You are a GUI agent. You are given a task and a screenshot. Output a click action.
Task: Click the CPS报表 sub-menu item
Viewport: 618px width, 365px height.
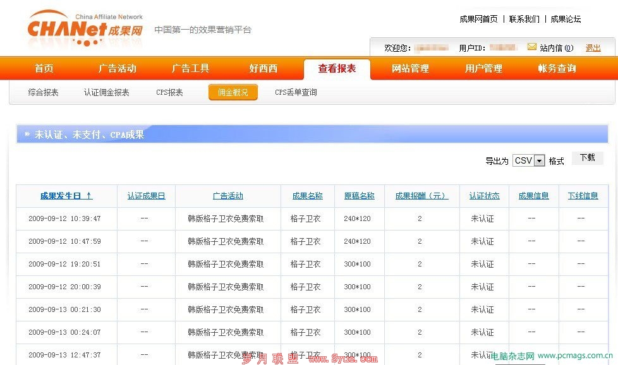point(169,93)
